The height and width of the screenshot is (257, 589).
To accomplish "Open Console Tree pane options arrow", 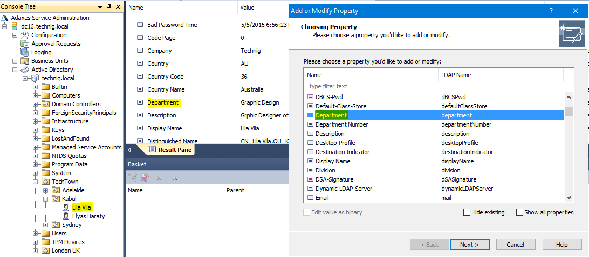I will [x=100, y=7].
